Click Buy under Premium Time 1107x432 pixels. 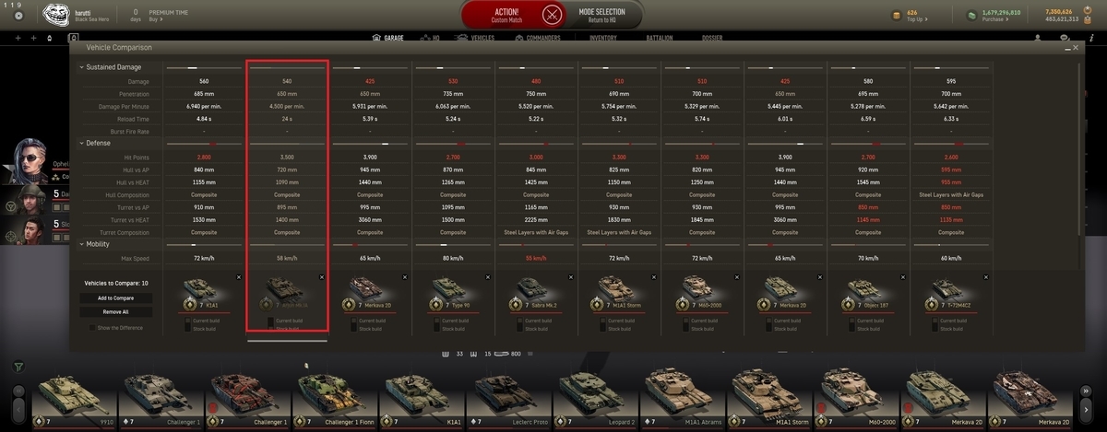click(x=155, y=18)
